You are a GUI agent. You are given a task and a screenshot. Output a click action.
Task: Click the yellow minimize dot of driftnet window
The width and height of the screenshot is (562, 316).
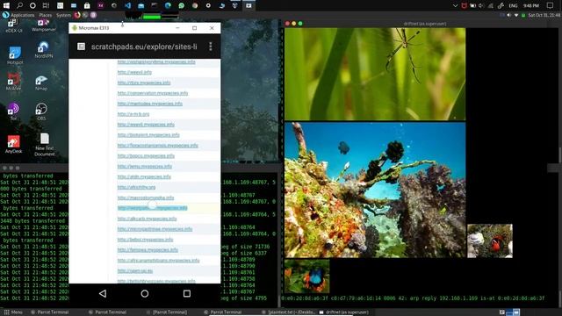(x=294, y=24)
